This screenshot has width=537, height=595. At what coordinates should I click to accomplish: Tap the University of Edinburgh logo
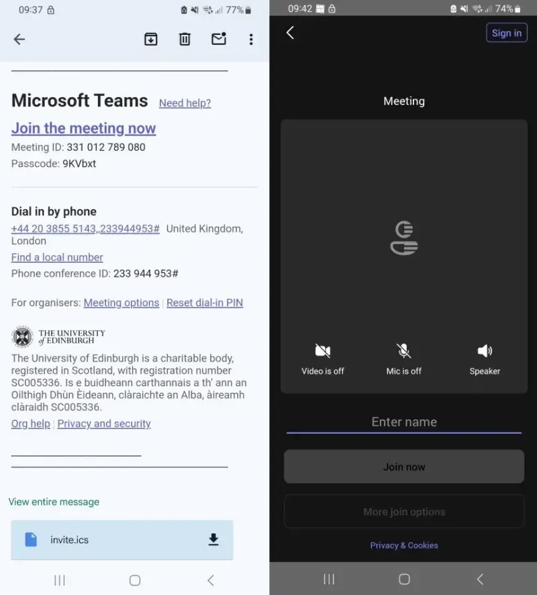[58, 337]
